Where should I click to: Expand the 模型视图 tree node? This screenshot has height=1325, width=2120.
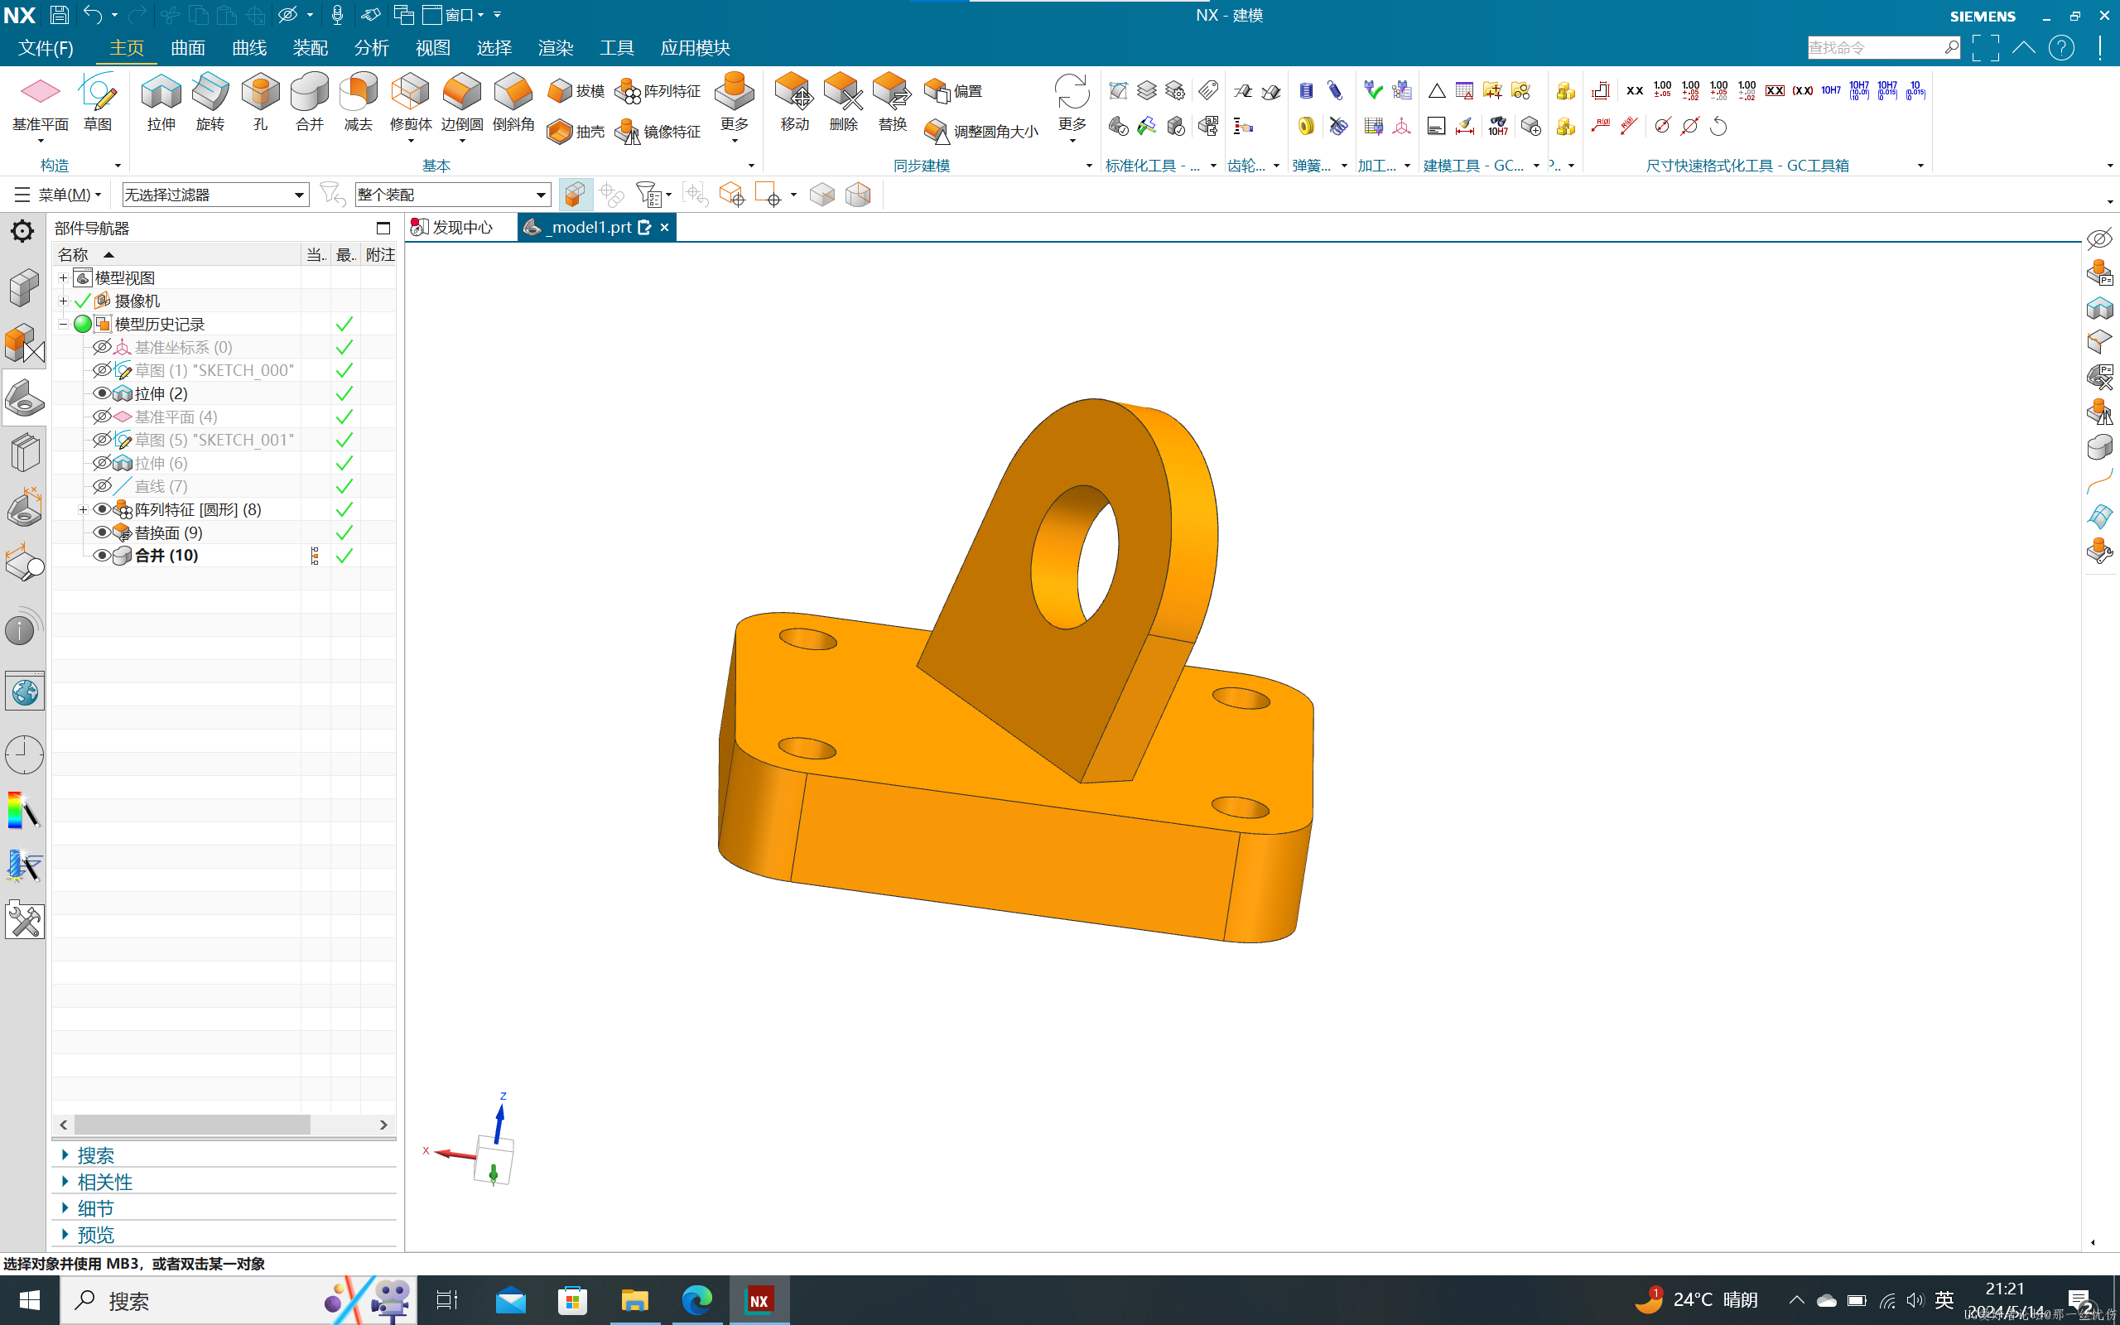(63, 277)
